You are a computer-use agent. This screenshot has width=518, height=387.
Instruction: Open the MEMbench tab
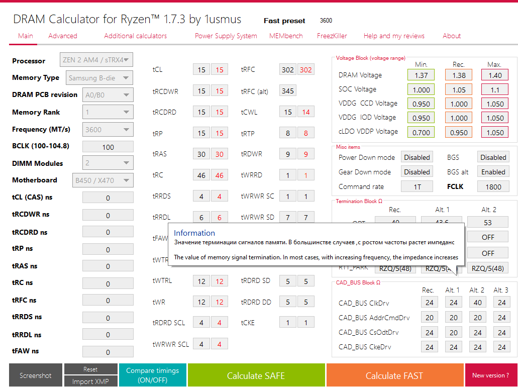point(286,36)
